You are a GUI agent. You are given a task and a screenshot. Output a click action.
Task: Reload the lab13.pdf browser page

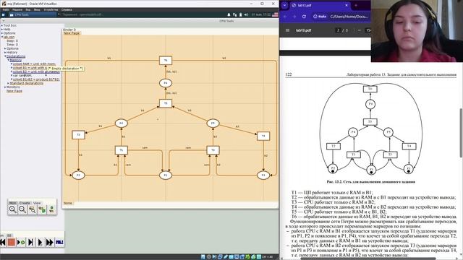pos(304,17)
